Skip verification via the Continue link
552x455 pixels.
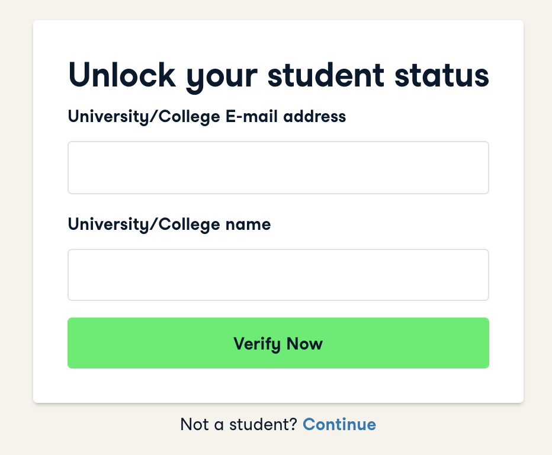339,424
